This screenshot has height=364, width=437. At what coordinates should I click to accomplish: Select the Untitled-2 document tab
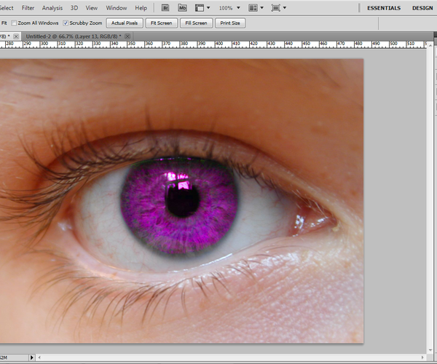pyautogui.click(x=74, y=36)
